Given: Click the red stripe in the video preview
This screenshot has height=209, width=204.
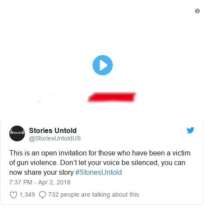Looking at the screenshot, I should pos(112,97).
